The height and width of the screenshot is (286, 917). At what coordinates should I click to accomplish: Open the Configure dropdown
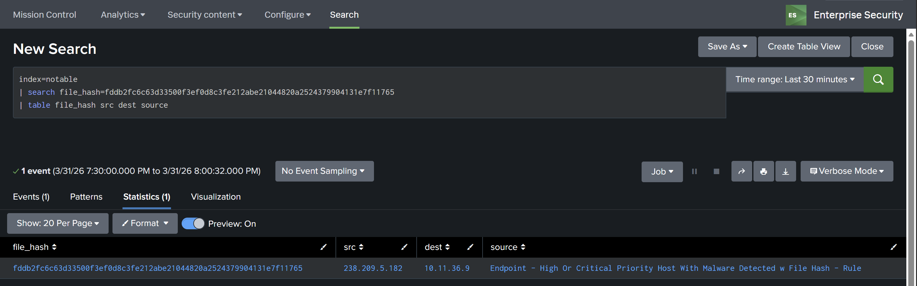tap(288, 15)
